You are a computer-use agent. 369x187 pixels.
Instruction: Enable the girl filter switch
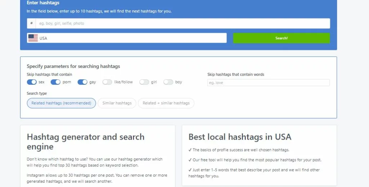144,82
